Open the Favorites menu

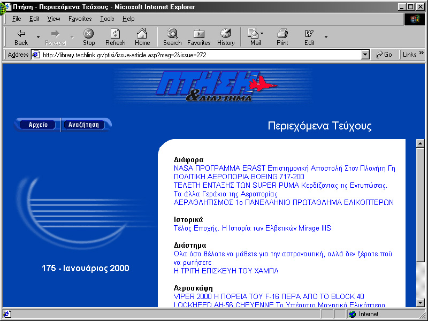click(x=80, y=19)
